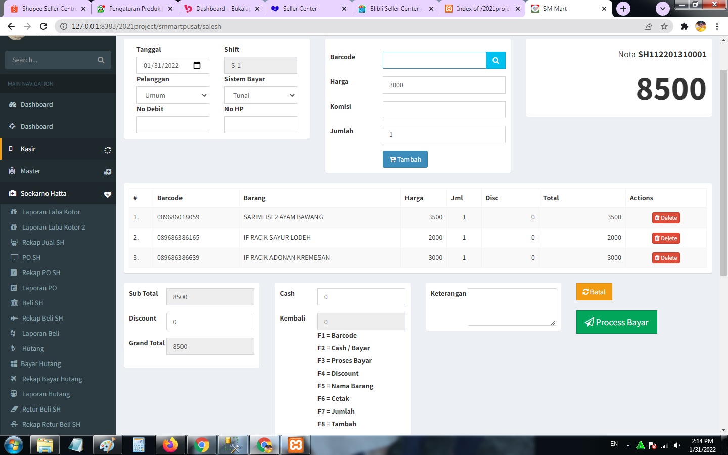
Task: Click the green Process Bayar button
Action: pos(616,322)
